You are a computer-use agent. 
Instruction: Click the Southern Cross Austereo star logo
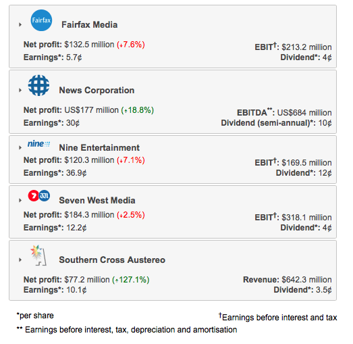pos(38,255)
